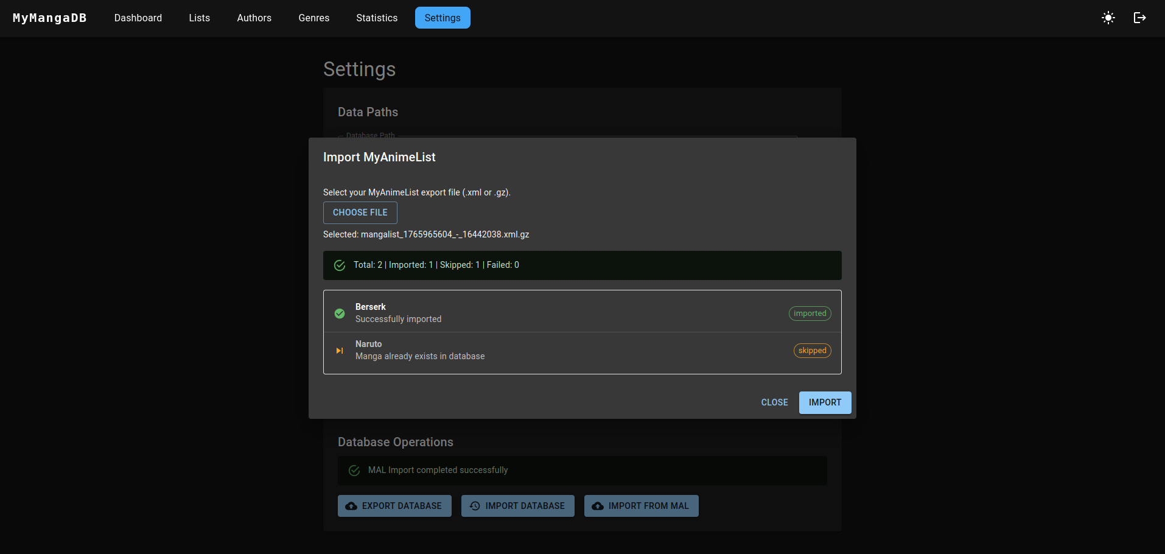Click the restore icon on Import Database

point(475,506)
